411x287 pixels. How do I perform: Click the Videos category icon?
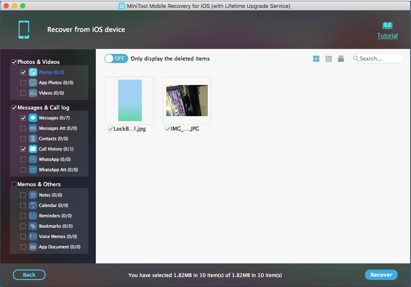click(x=33, y=93)
